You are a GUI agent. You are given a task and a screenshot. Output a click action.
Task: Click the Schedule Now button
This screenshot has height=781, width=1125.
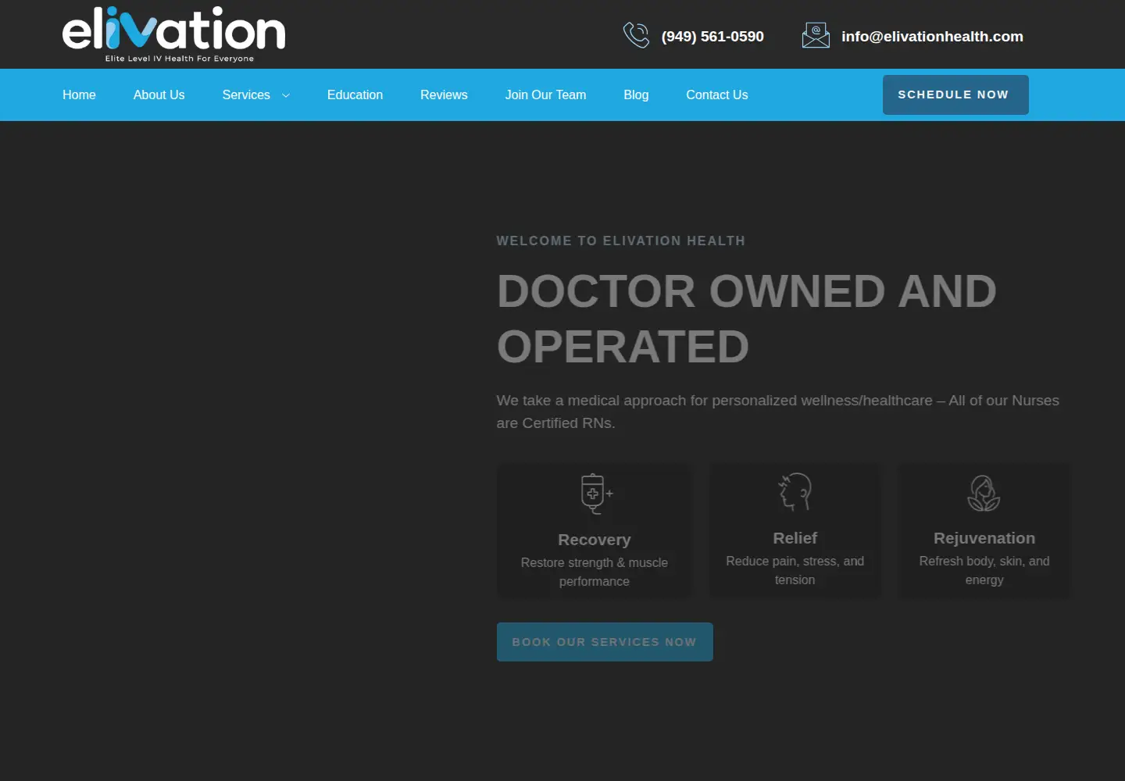[955, 95]
